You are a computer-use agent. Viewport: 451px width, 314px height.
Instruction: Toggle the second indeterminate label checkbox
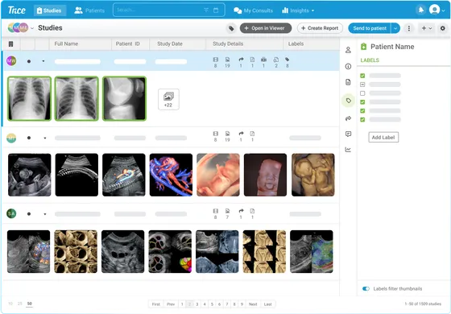pos(362,85)
